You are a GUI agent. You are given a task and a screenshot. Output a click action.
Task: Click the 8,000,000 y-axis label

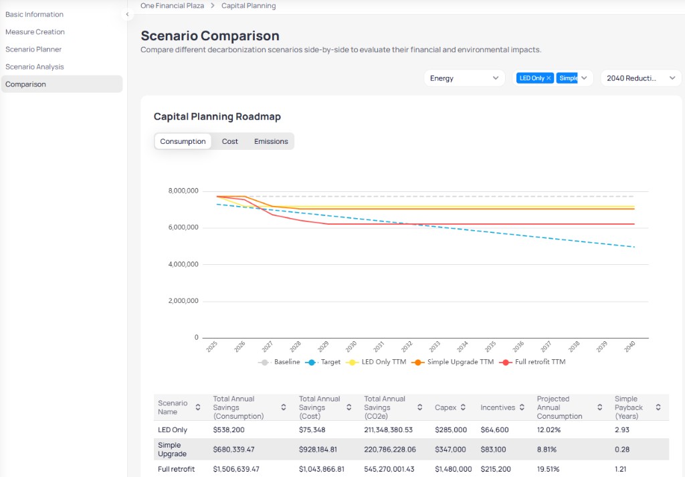pyautogui.click(x=183, y=191)
